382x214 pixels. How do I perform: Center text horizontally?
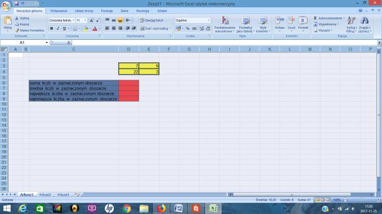114,29
